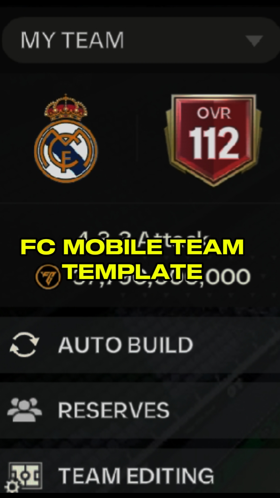280x498 pixels.
Task: Click the MY TEAM text label
Action: pos(72,40)
